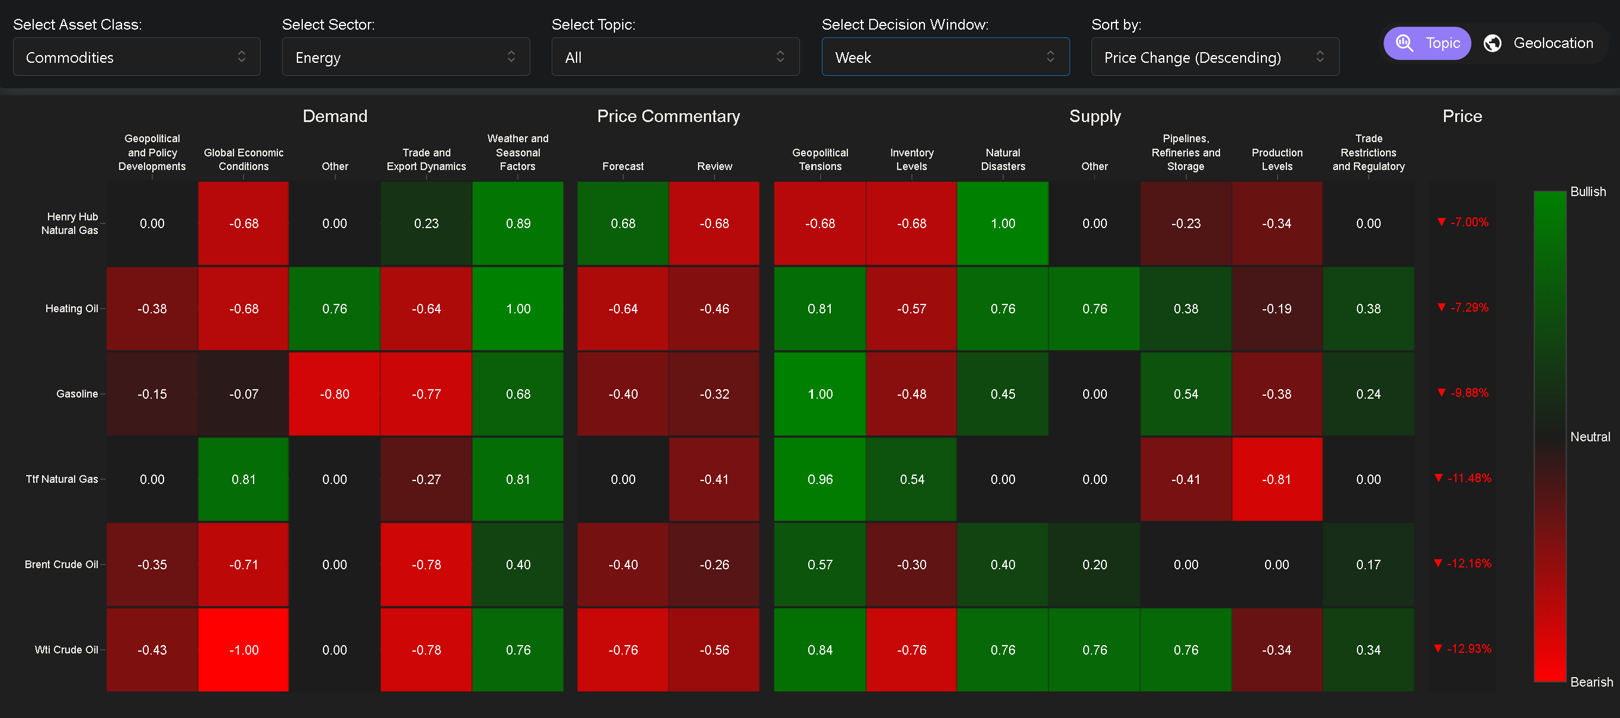This screenshot has height=718, width=1620.
Task: Click the Bullish-Bearish color scale bar
Action: (1549, 437)
